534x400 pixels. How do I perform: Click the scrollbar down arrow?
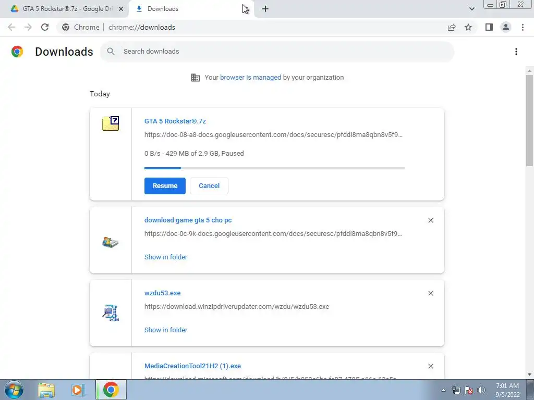(529, 374)
